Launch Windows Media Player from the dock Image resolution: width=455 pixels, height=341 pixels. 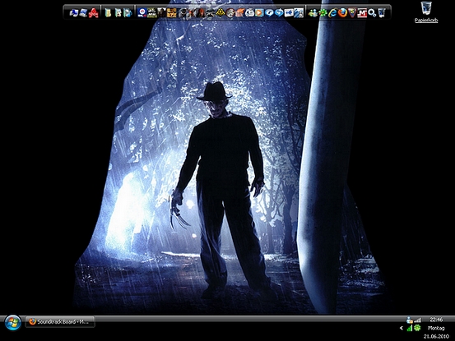click(259, 13)
